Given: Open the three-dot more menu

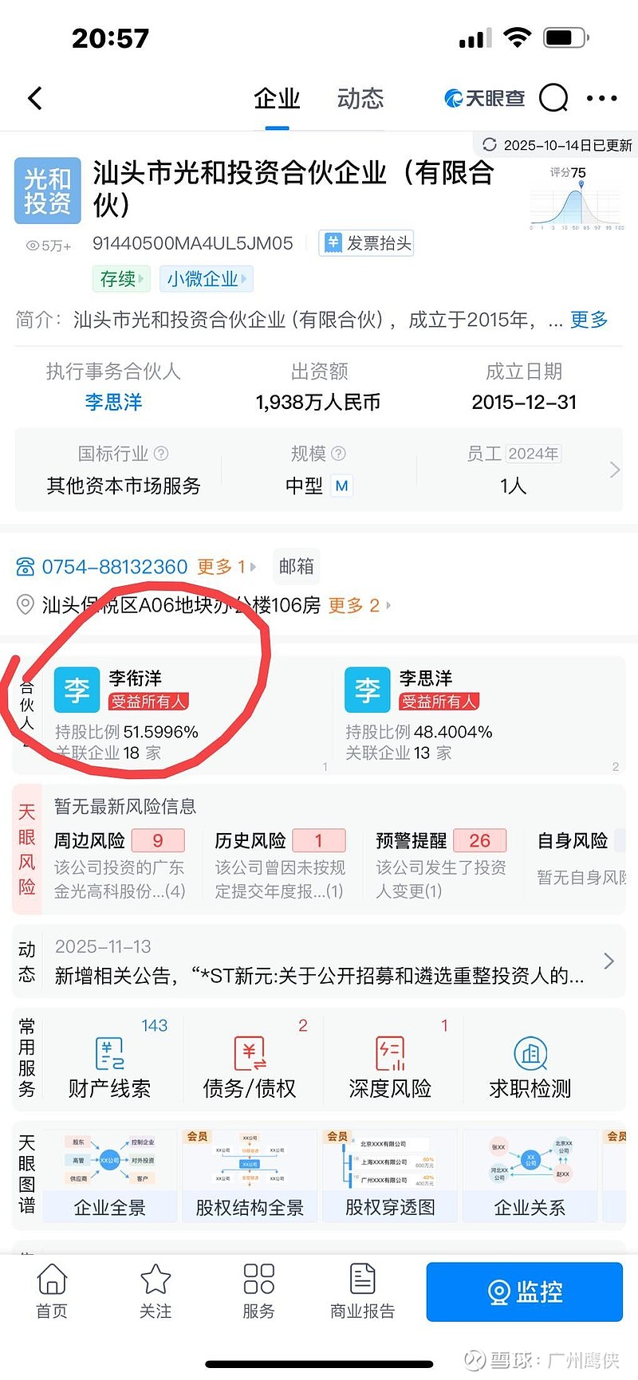Looking at the screenshot, I should [601, 99].
